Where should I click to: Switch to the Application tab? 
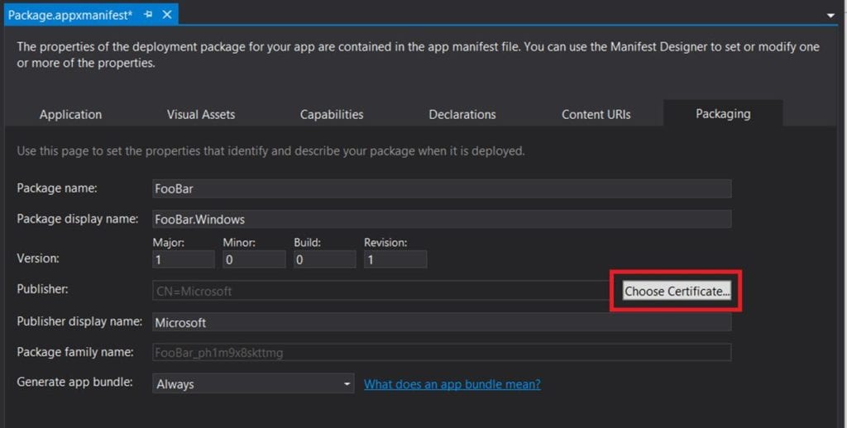pyautogui.click(x=70, y=114)
